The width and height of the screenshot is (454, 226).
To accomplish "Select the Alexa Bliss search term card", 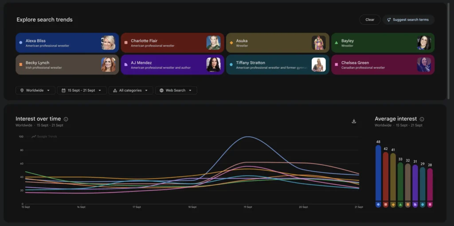I will (x=67, y=43).
